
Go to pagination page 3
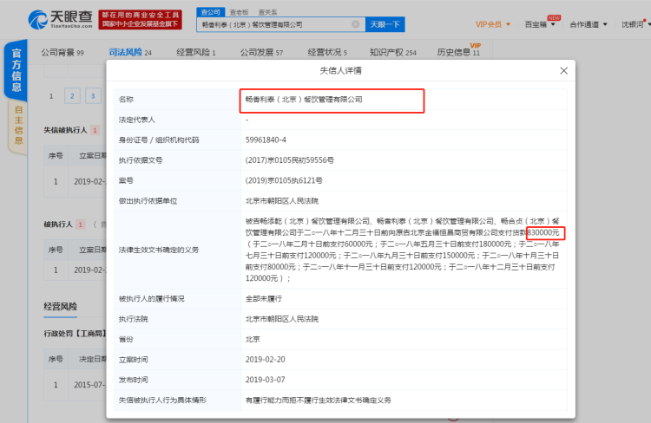93,96
